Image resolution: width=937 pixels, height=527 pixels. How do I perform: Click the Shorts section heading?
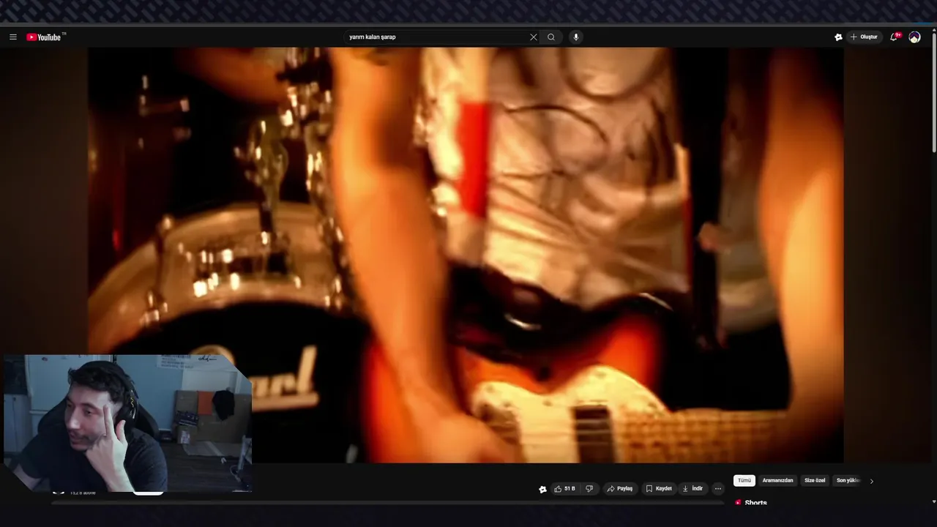pyautogui.click(x=755, y=503)
